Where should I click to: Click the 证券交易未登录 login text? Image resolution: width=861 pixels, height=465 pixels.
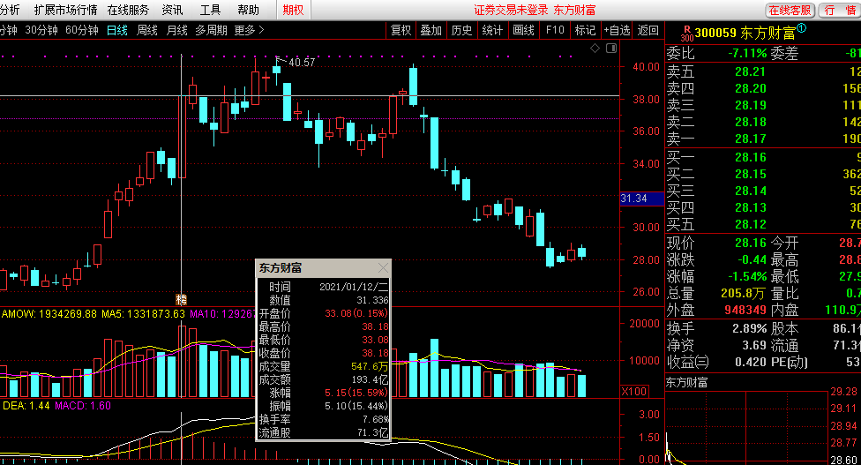(512, 10)
